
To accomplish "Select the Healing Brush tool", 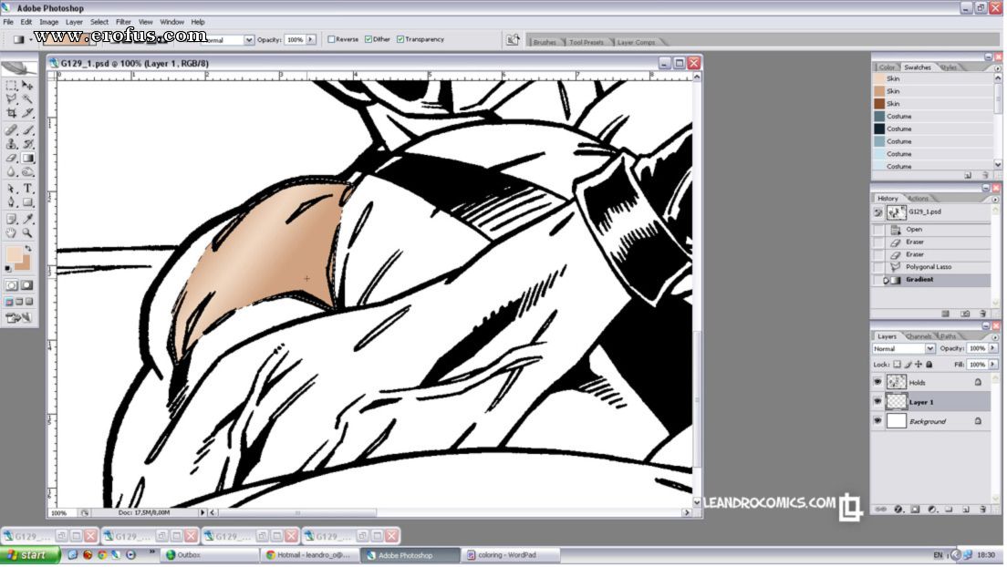I will [12, 129].
